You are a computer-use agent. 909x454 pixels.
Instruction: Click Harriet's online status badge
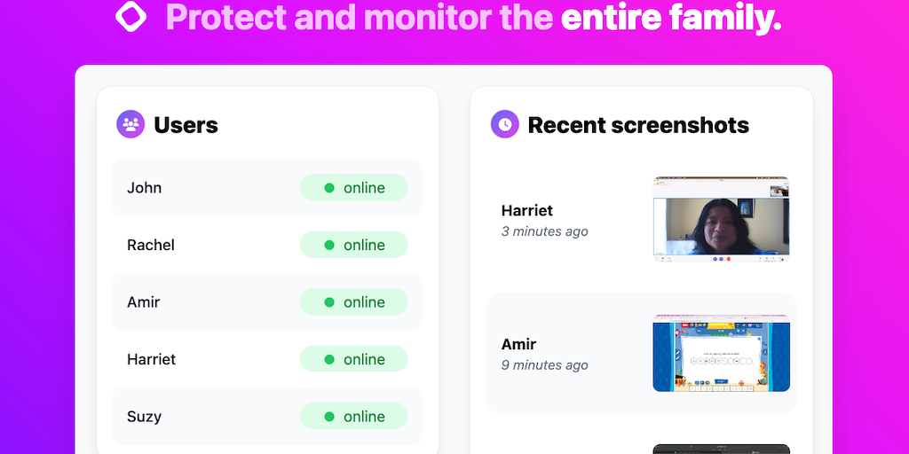[353, 359]
